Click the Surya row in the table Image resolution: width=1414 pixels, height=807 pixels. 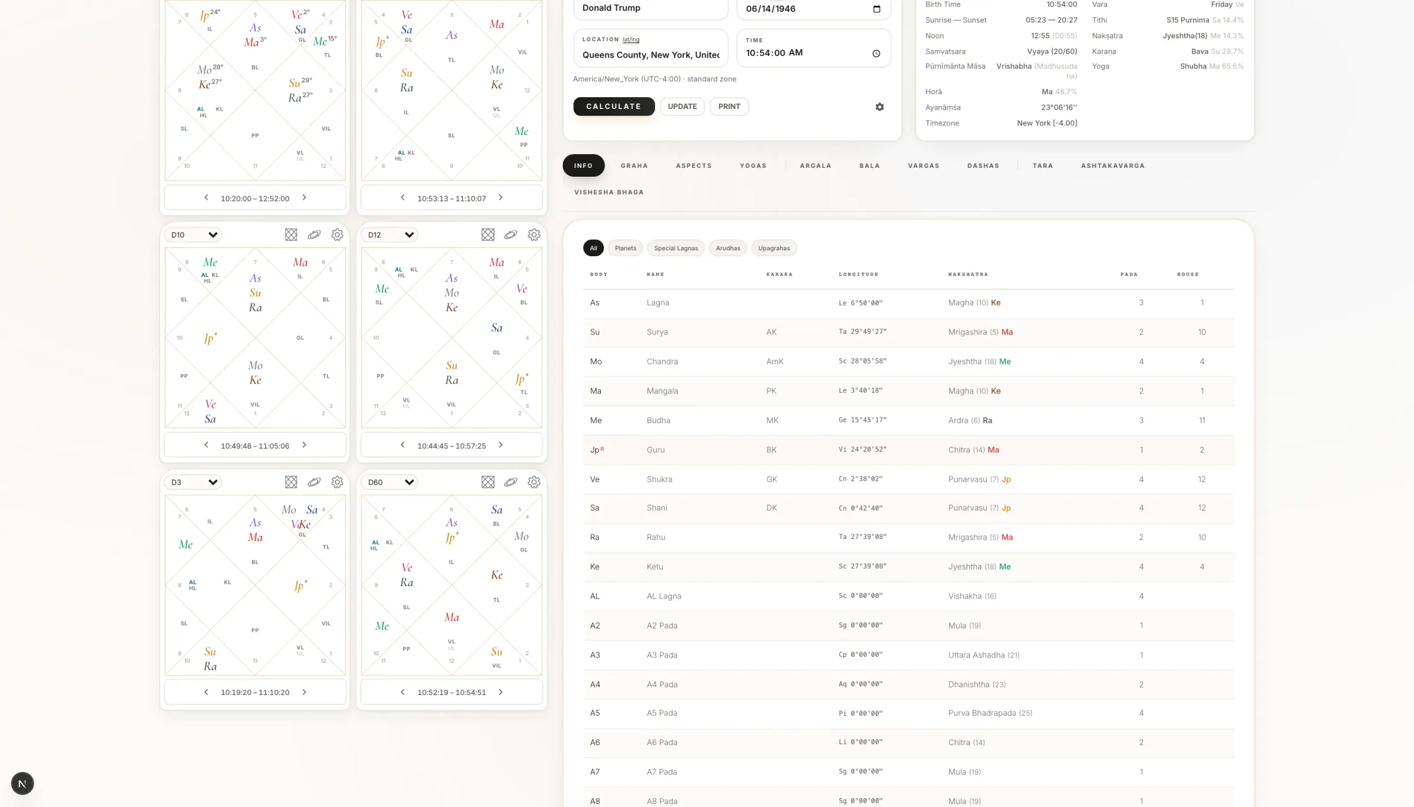click(908, 332)
